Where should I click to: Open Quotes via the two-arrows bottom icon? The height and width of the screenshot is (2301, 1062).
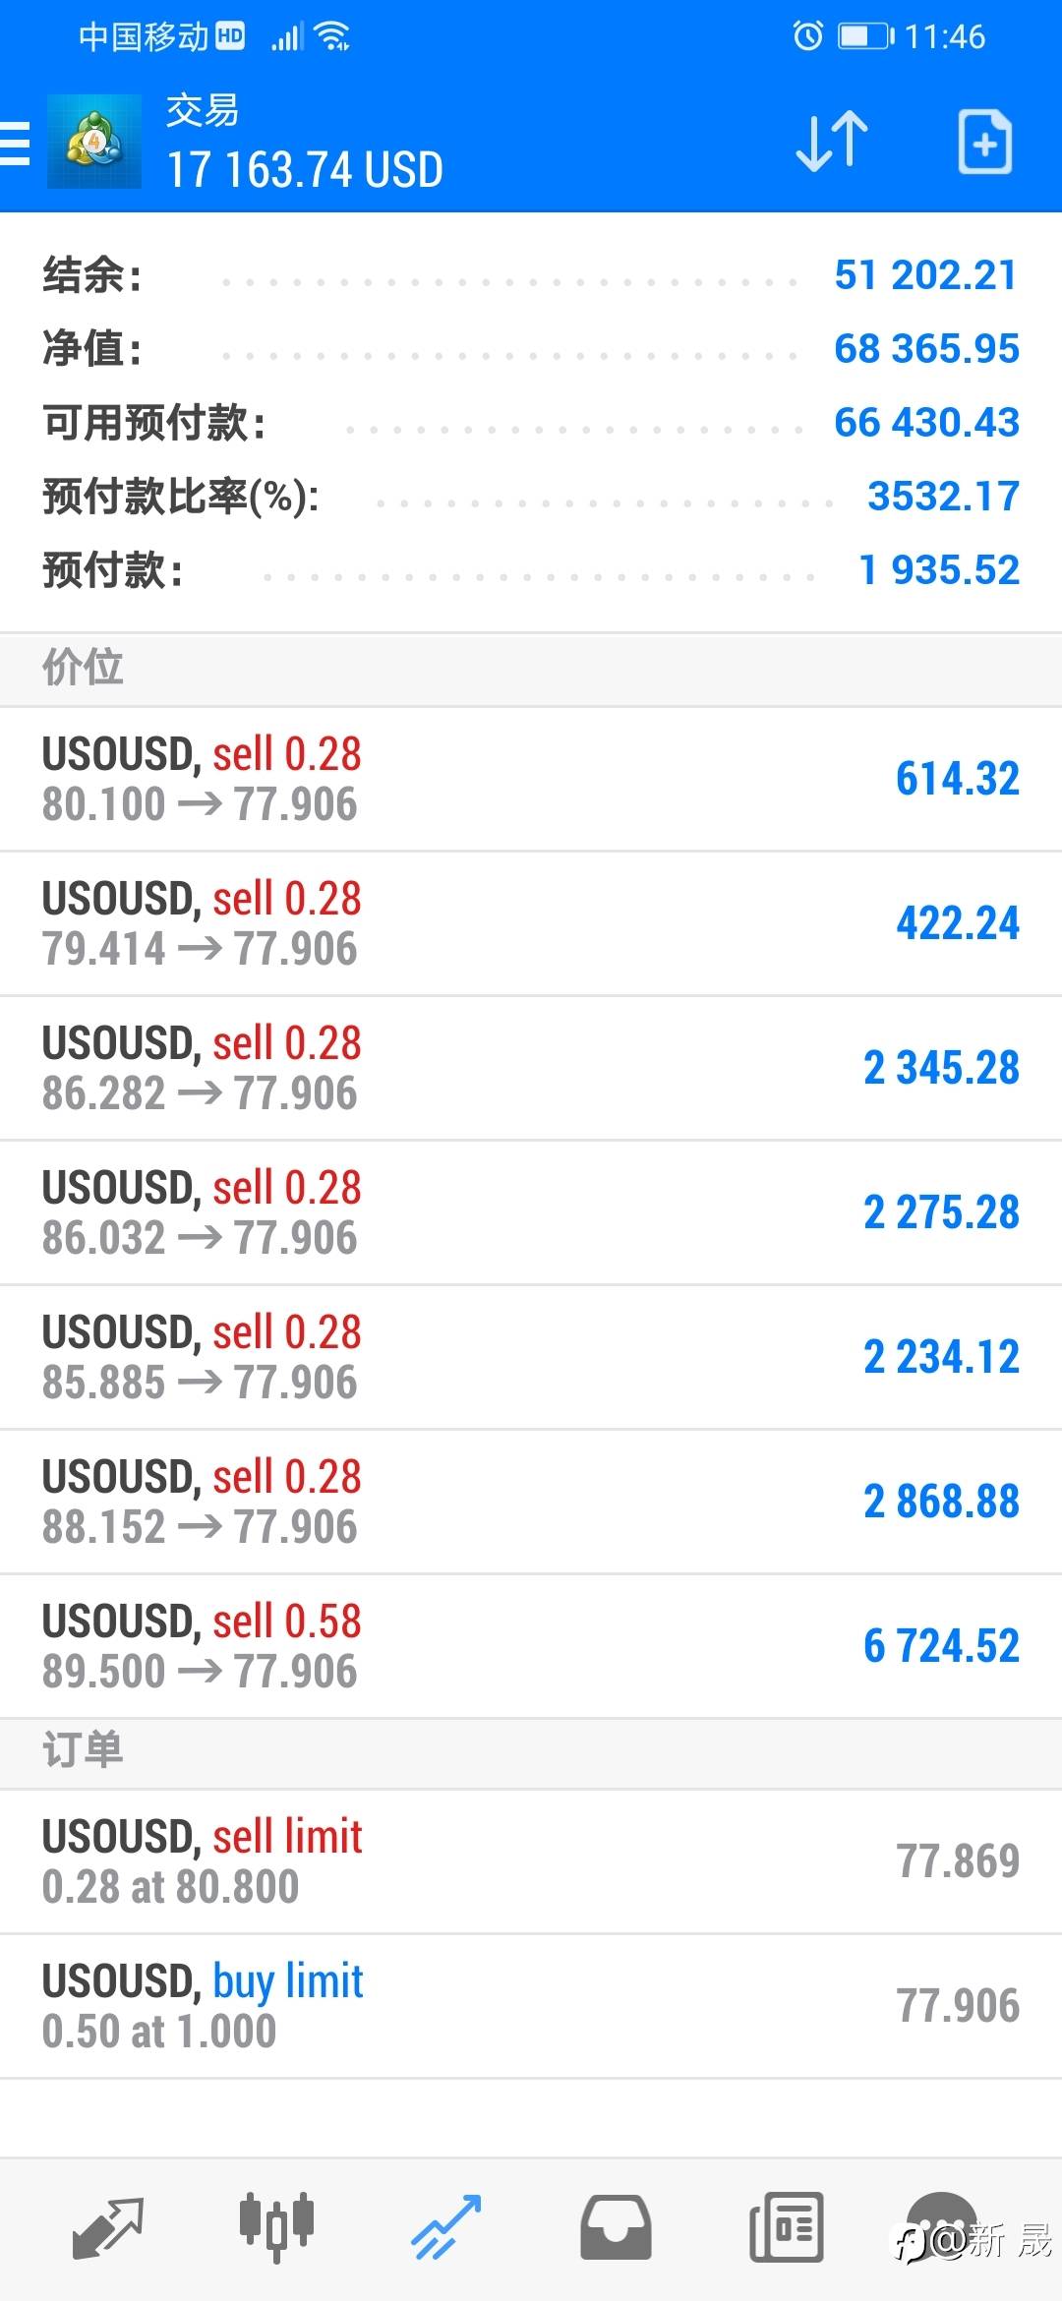tap(108, 2227)
